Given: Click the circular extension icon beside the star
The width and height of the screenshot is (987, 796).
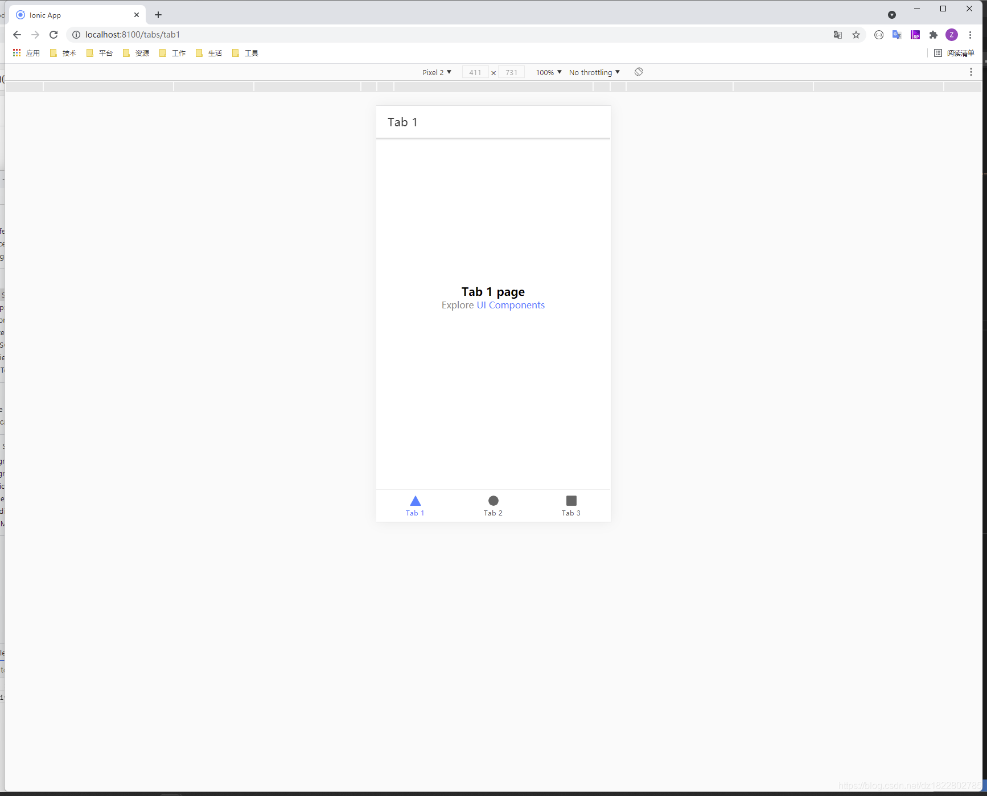Looking at the screenshot, I should click(879, 35).
